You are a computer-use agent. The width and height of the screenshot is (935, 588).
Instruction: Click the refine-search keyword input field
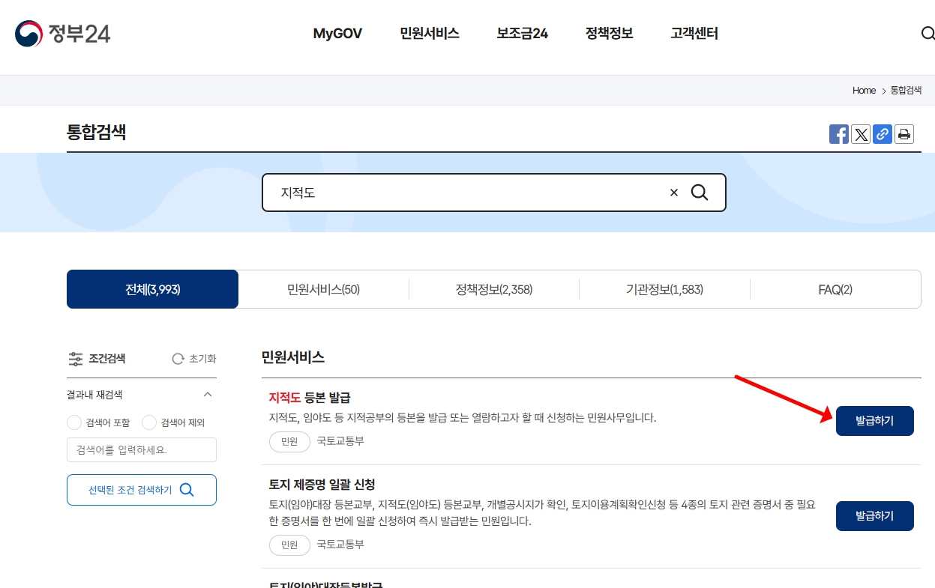pyautogui.click(x=141, y=449)
